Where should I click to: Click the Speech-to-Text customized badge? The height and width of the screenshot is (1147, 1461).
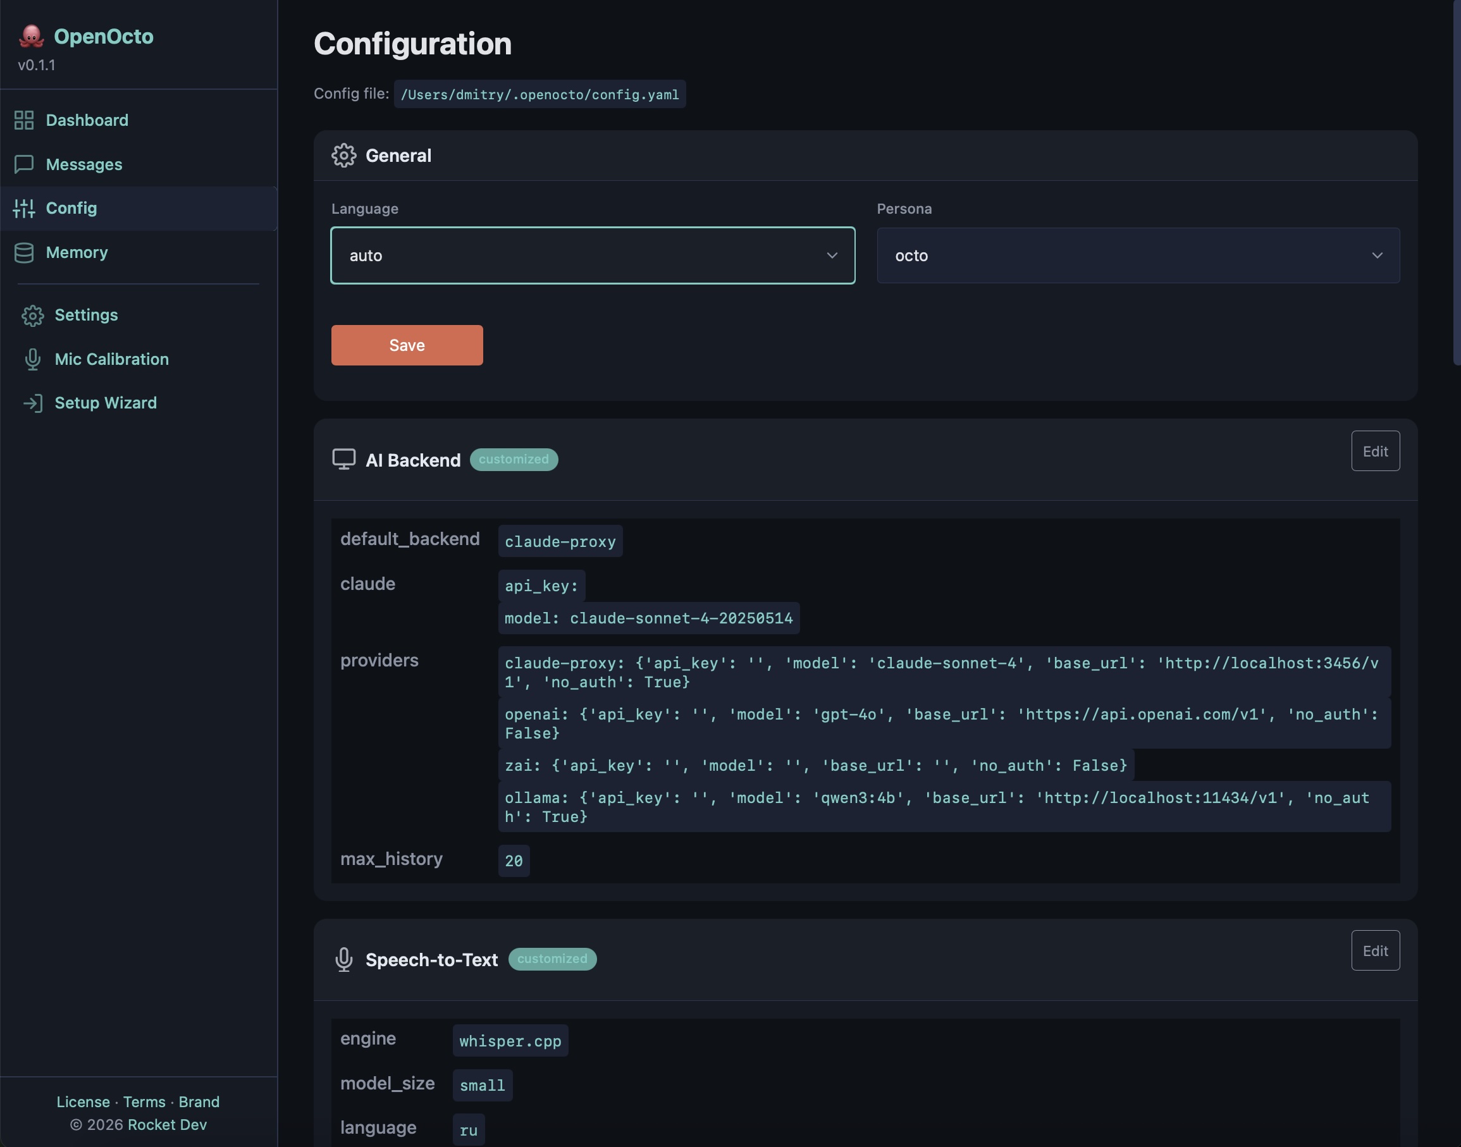(x=552, y=959)
